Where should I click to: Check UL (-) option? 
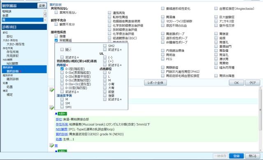[x=105, y=57]
